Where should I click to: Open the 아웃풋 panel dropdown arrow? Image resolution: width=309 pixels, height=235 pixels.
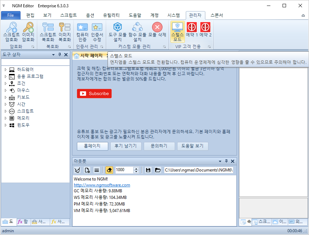pyautogui.click(x=220, y=161)
